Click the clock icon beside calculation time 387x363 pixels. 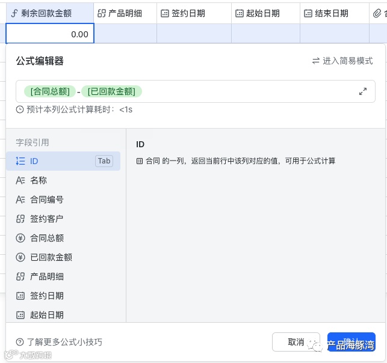tap(20, 109)
